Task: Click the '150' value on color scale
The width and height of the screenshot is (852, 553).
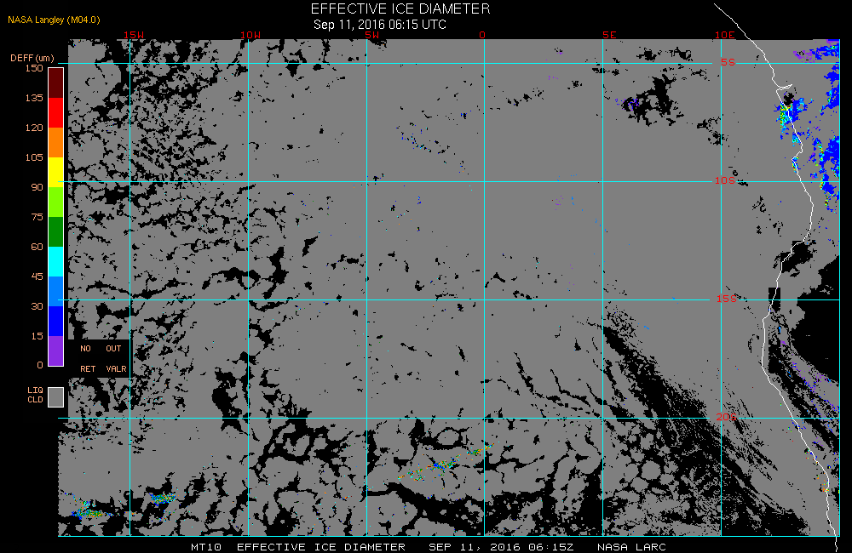Action: tap(34, 68)
